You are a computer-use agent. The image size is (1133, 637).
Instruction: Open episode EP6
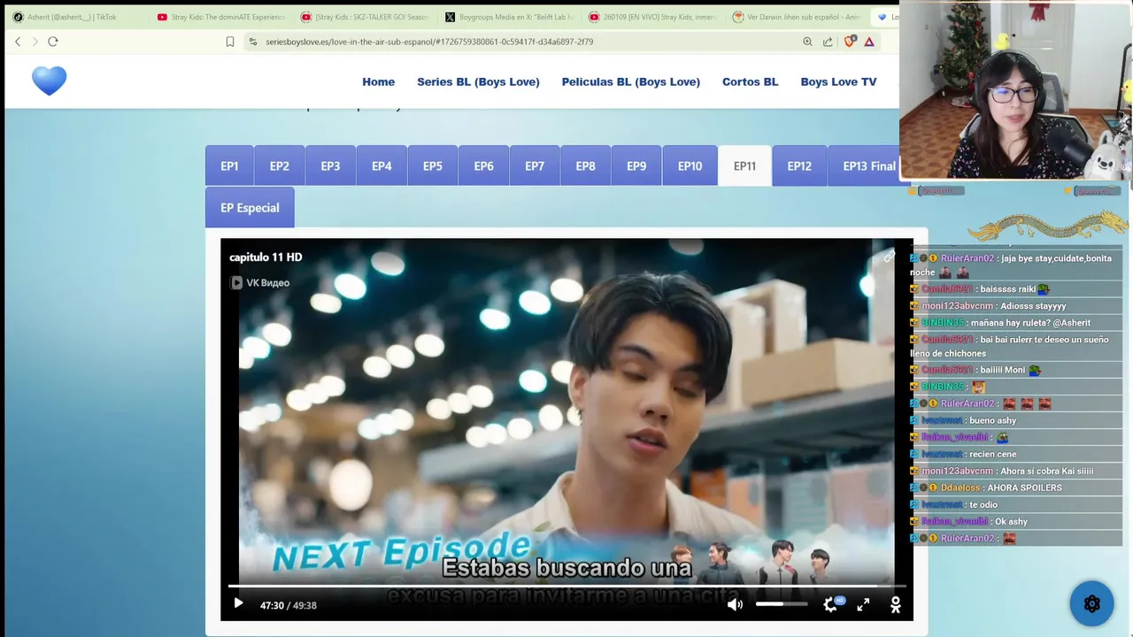483,165
